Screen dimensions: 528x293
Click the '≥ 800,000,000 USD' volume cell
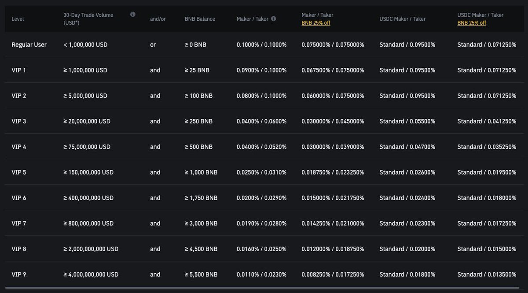88,223
